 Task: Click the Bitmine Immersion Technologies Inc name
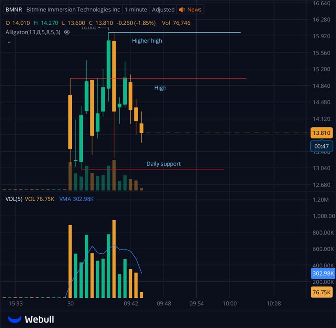(73, 10)
